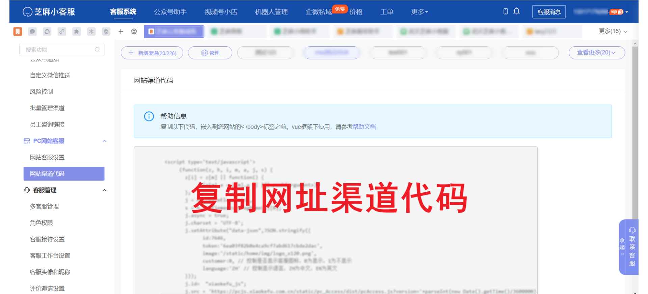Open 客服头像和昵称 in sidebar
This screenshot has width=648, height=294.
[50, 272]
